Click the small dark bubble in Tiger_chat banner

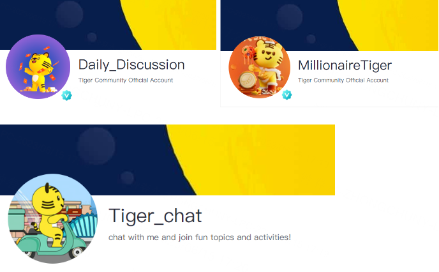click(x=127, y=178)
